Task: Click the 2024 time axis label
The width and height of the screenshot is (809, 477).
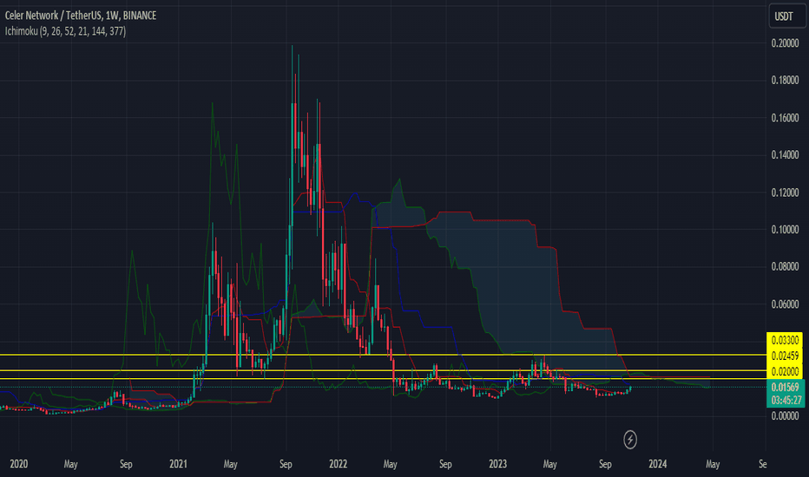Action: 657,464
